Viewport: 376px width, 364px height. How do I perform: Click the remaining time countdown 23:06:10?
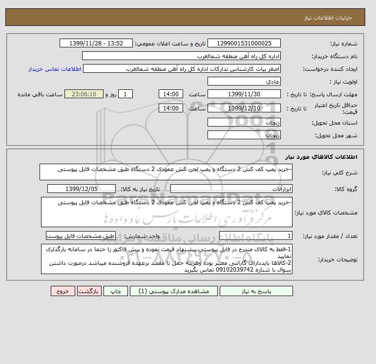[84, 94]
